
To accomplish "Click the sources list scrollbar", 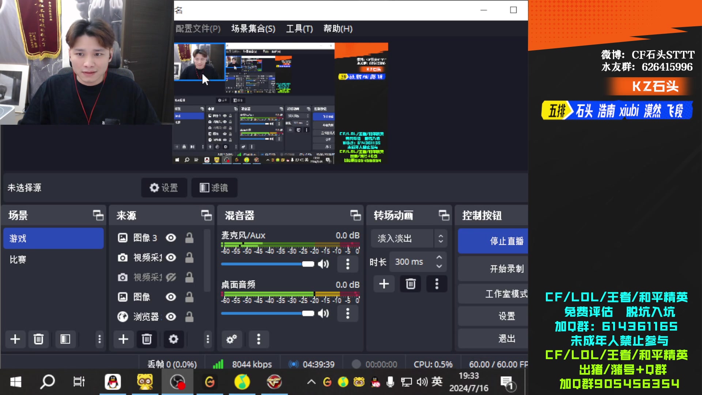I will pos(207,260).
